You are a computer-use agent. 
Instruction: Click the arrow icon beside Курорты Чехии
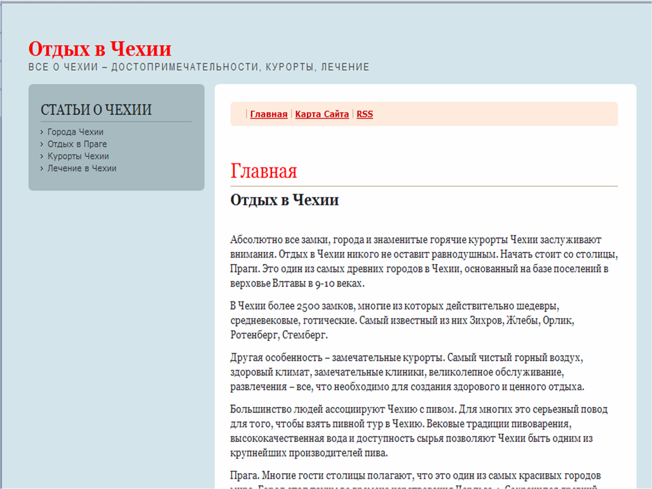click(42, 156)
